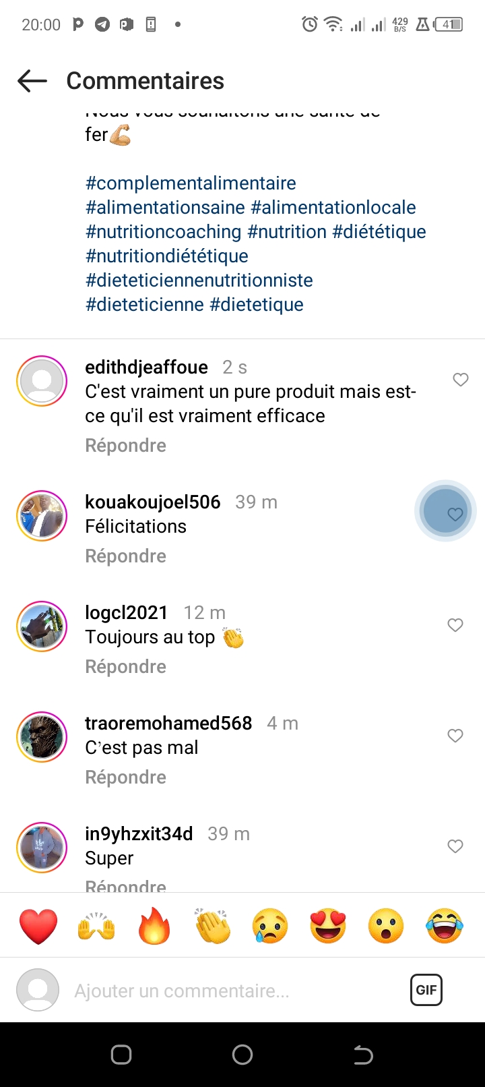The image size is (485, 1087).
Task: Like edithdjeaffoue's comment
Action: click(461, 380)
